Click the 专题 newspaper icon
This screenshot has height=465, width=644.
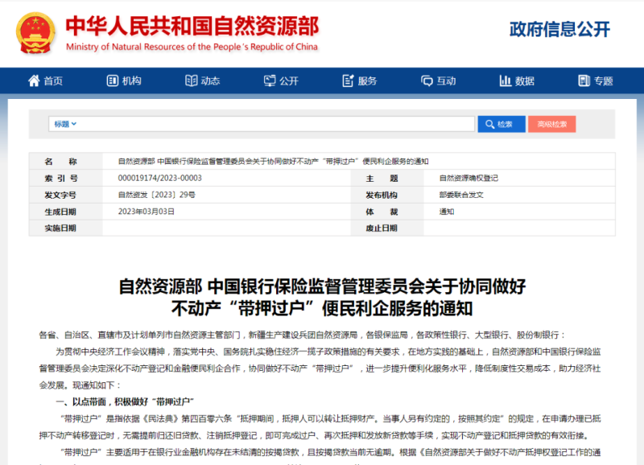pyautogui.click(x=584, y=80)
